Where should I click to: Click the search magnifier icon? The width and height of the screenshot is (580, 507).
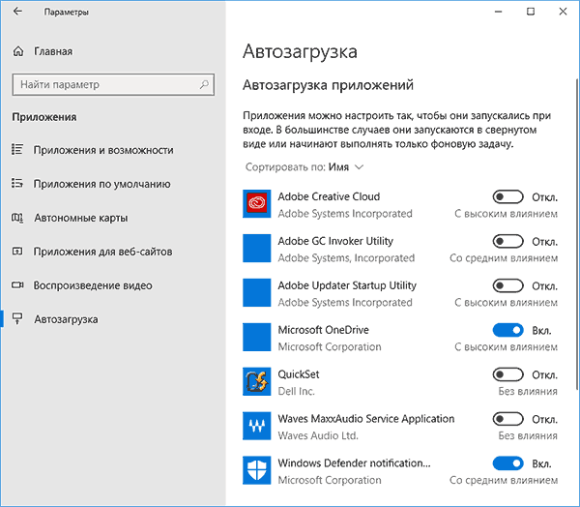point(204,84)
